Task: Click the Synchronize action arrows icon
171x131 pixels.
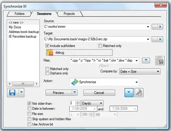Action: [75, 82]
